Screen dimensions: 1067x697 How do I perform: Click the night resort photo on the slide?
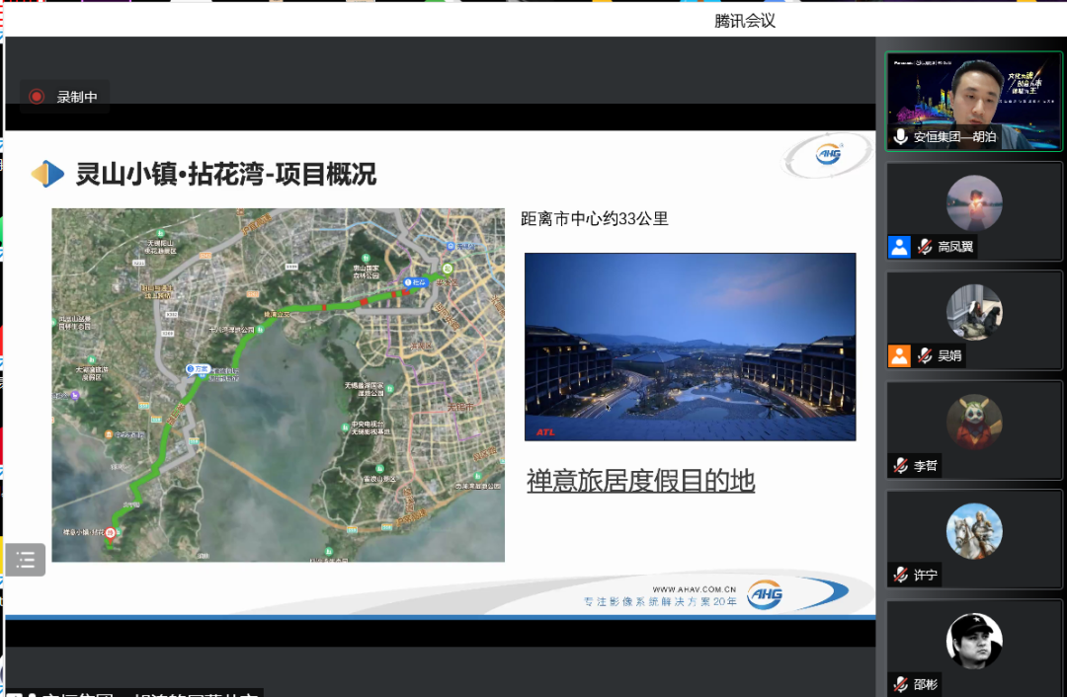pos(690,347)
